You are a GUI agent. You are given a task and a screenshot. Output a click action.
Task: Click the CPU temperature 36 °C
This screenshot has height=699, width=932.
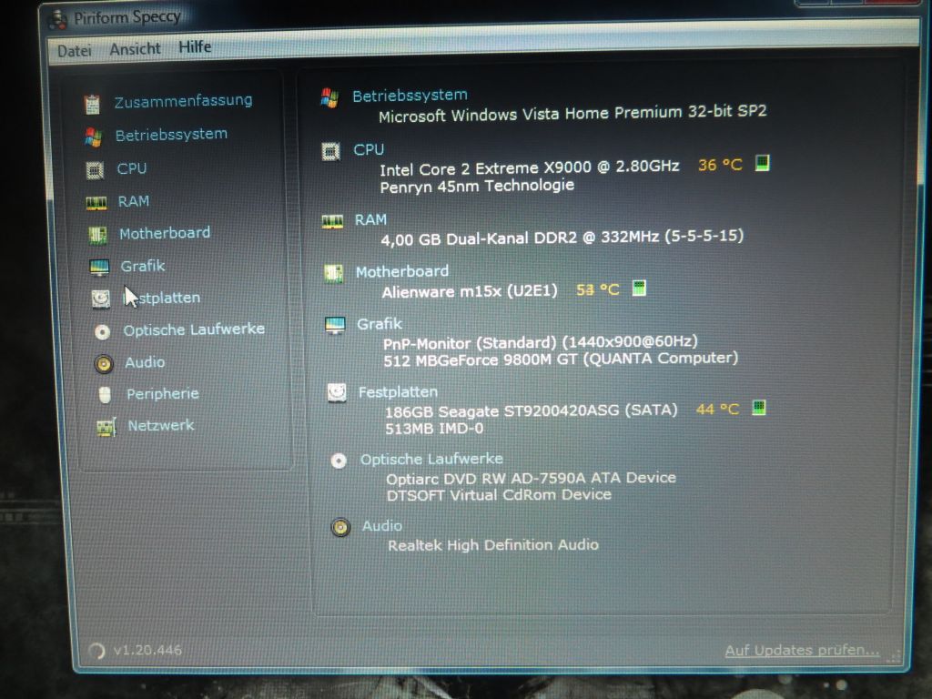[720, 165]
